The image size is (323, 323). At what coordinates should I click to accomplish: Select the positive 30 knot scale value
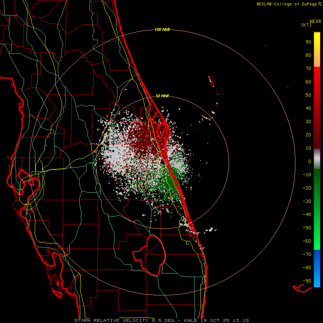308,122
